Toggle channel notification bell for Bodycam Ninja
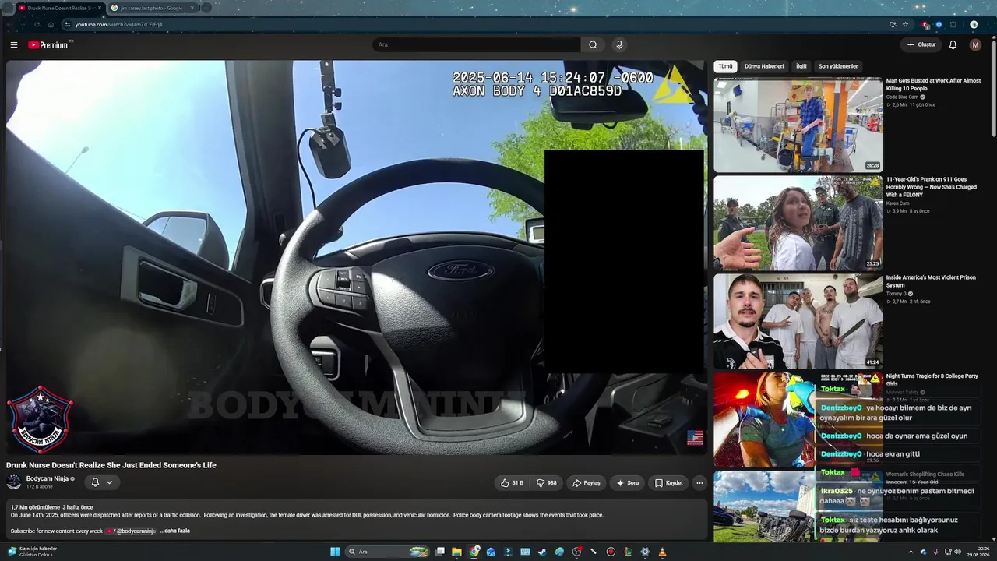The image size is (997, 561). pos(95,482)
